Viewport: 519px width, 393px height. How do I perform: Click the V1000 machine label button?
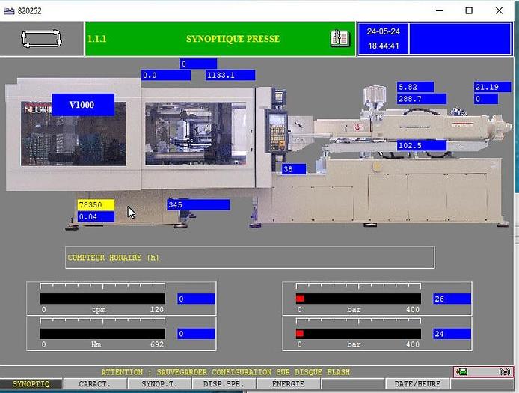[x=82, y=105]
